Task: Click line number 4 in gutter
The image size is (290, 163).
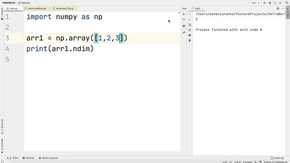Action: coord(7,49)
